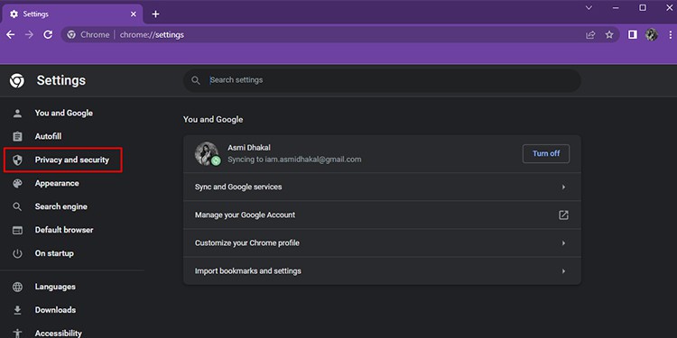Expand the Customize your Chrome profile arrow
Image resolution: width=677 pixels, height=338 pixels.
(563, 243)
